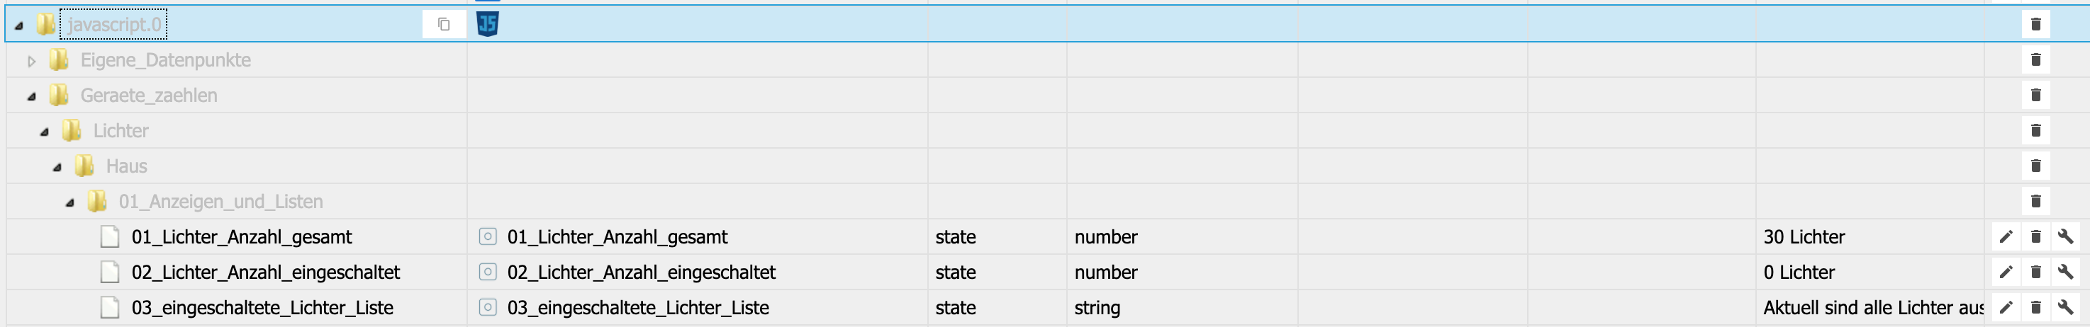The width and height of the screenshot is (2090, 327).
Task: Open wrench settings for 01_Lichter_Anzahl_gesamt
Action: pos(2065,237)
